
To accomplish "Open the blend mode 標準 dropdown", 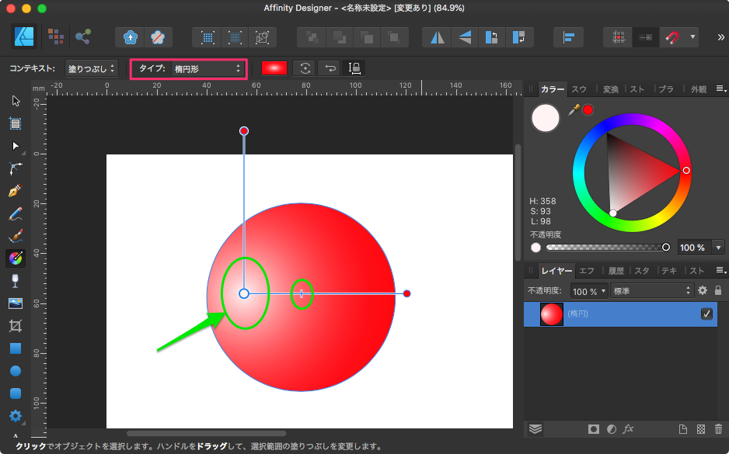I will (x=651, y=291).
